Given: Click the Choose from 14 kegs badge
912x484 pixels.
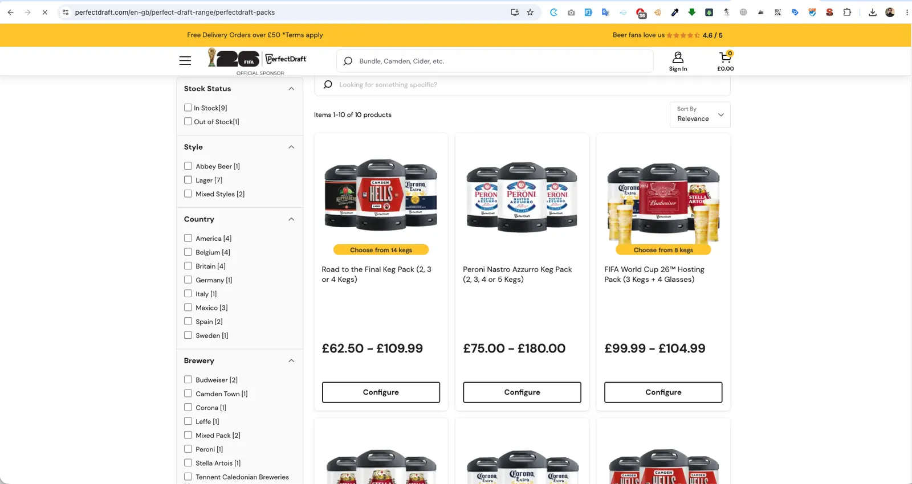Looking at the screenshot, I should (x=381, y=250).
